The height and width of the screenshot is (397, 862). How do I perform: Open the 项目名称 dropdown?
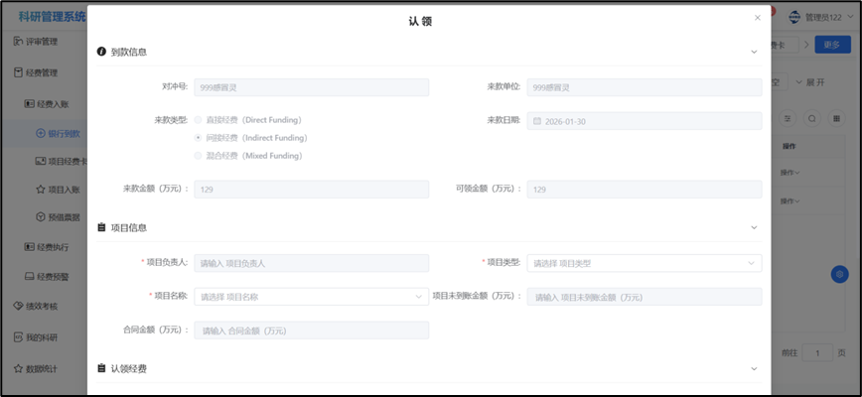click(x=311, y=296)
